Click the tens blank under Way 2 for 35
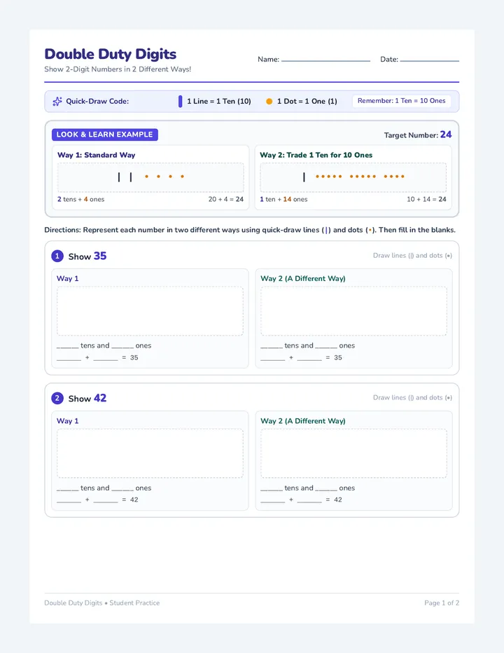The width and height of the screenshot is (504, 653). (272, 347)
